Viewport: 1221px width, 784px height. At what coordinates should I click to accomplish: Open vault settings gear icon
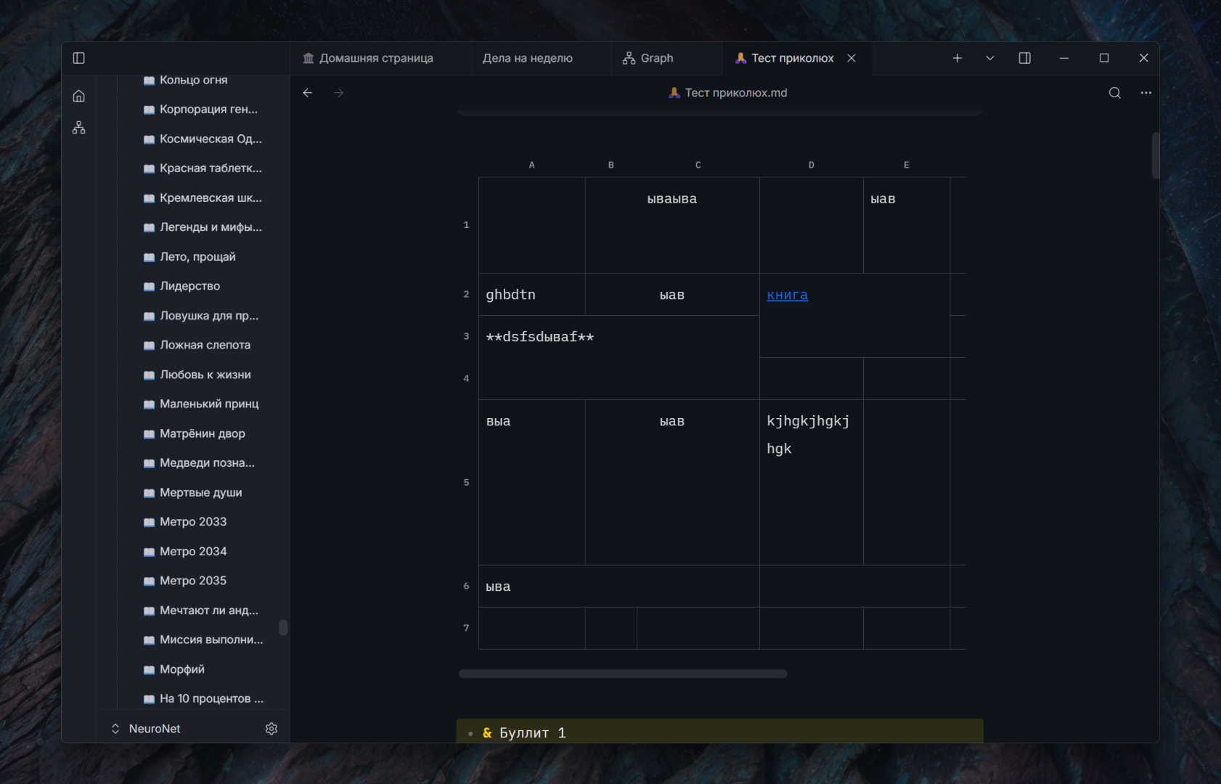[x=271, y=729]
